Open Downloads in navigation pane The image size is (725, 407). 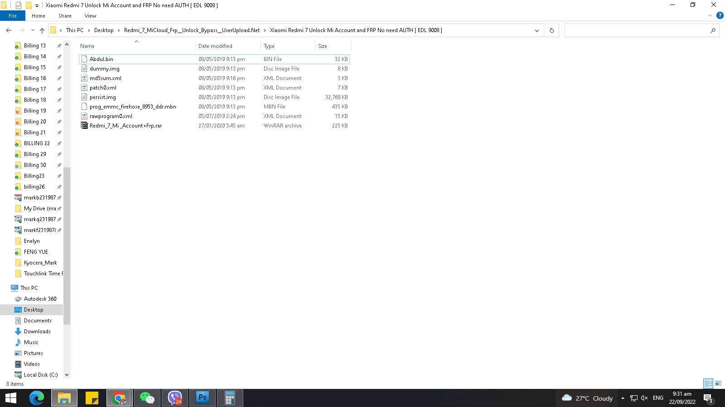click(37, 331)
